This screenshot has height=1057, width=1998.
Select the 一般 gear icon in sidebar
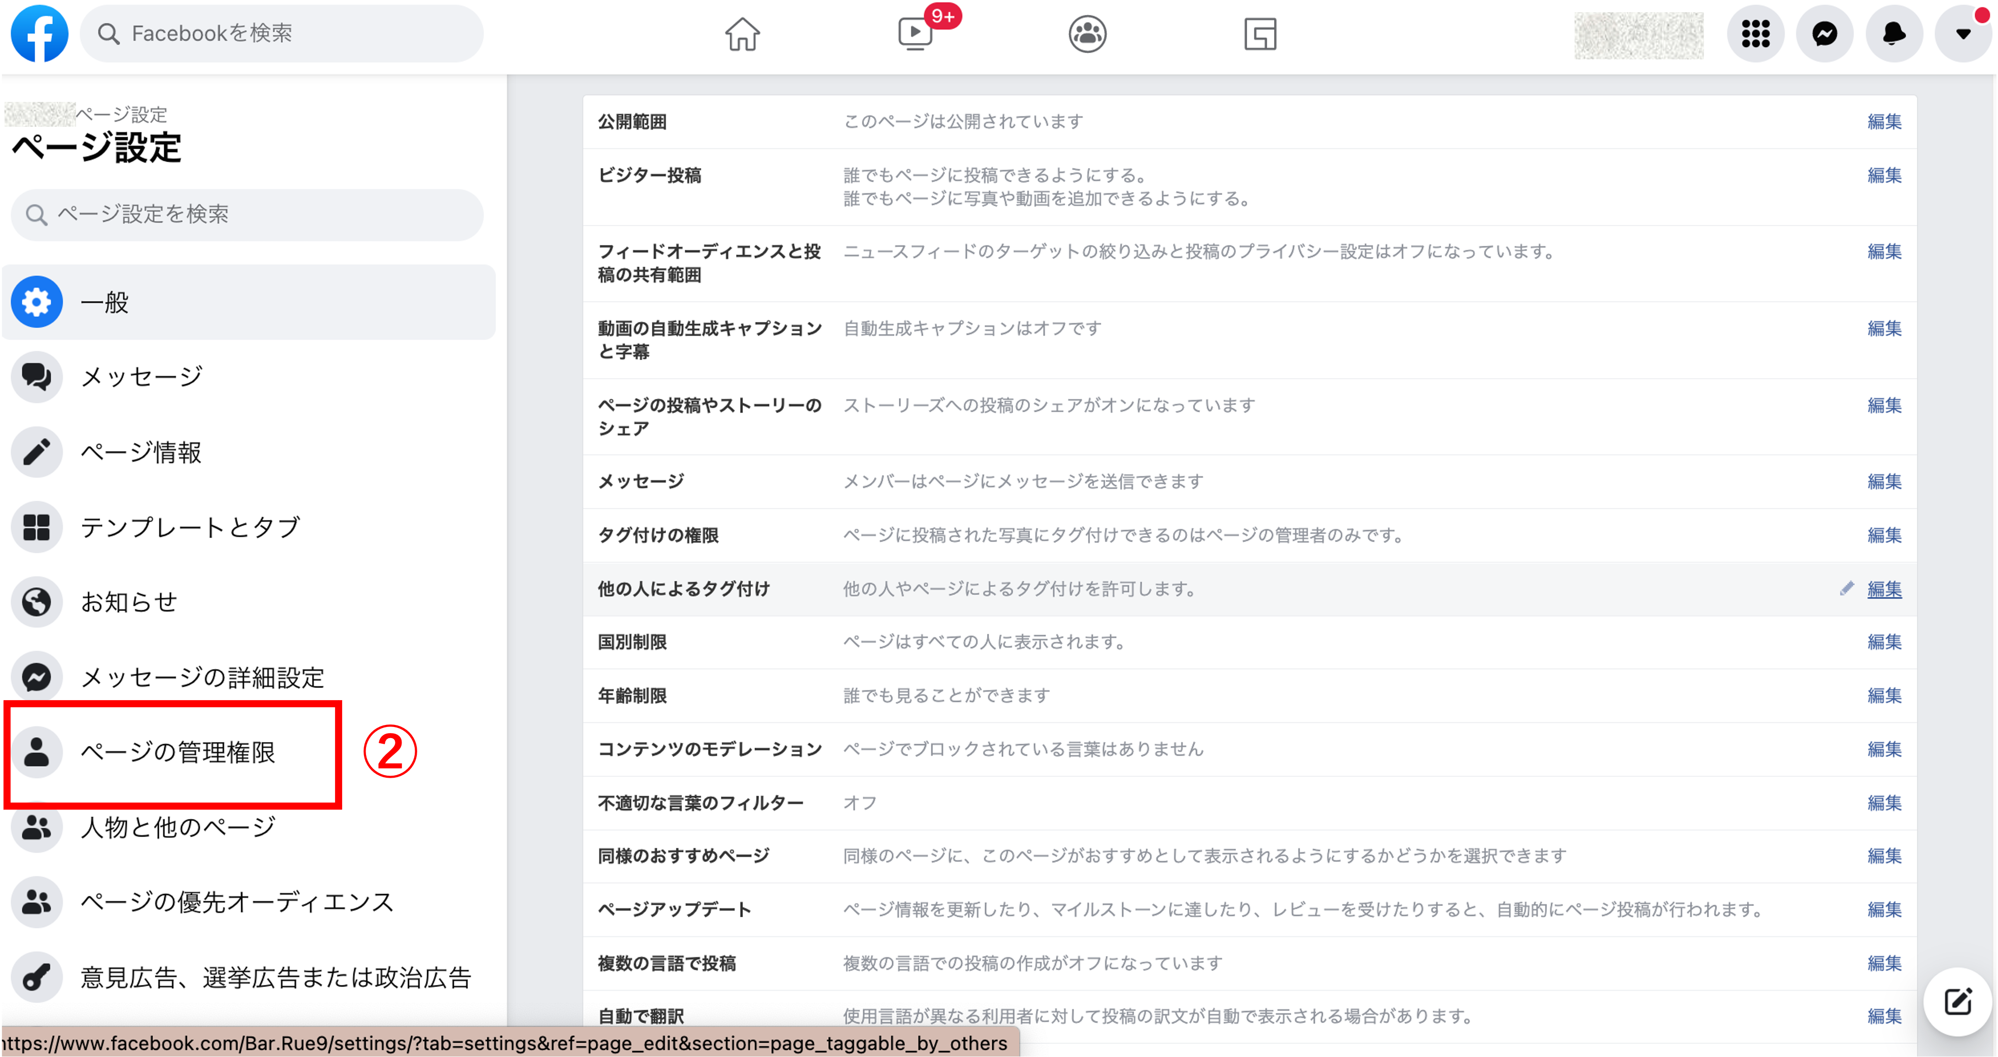click(37, 302)
